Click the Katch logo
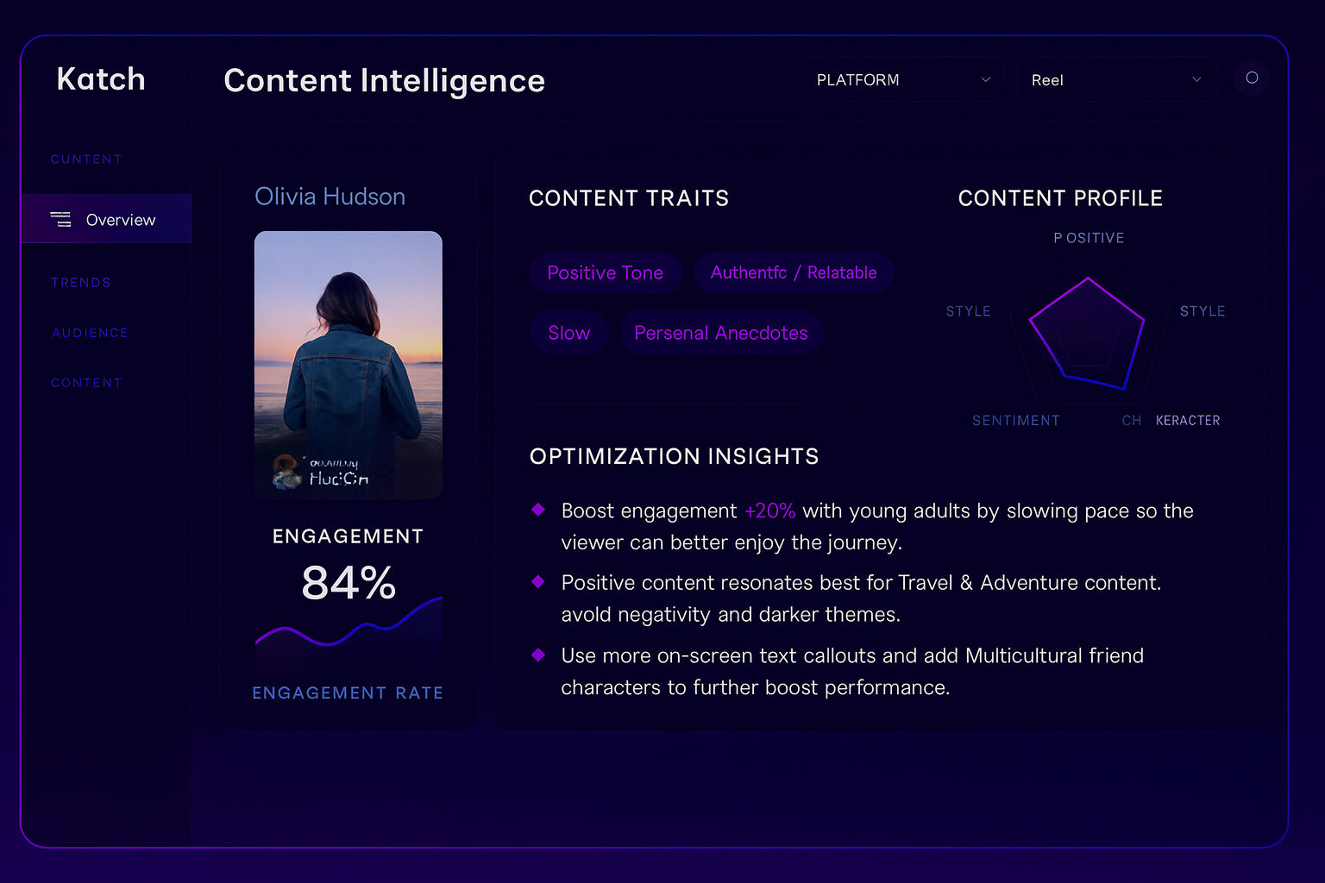This screenshot has width=1325, height=883. pos(100,78)
